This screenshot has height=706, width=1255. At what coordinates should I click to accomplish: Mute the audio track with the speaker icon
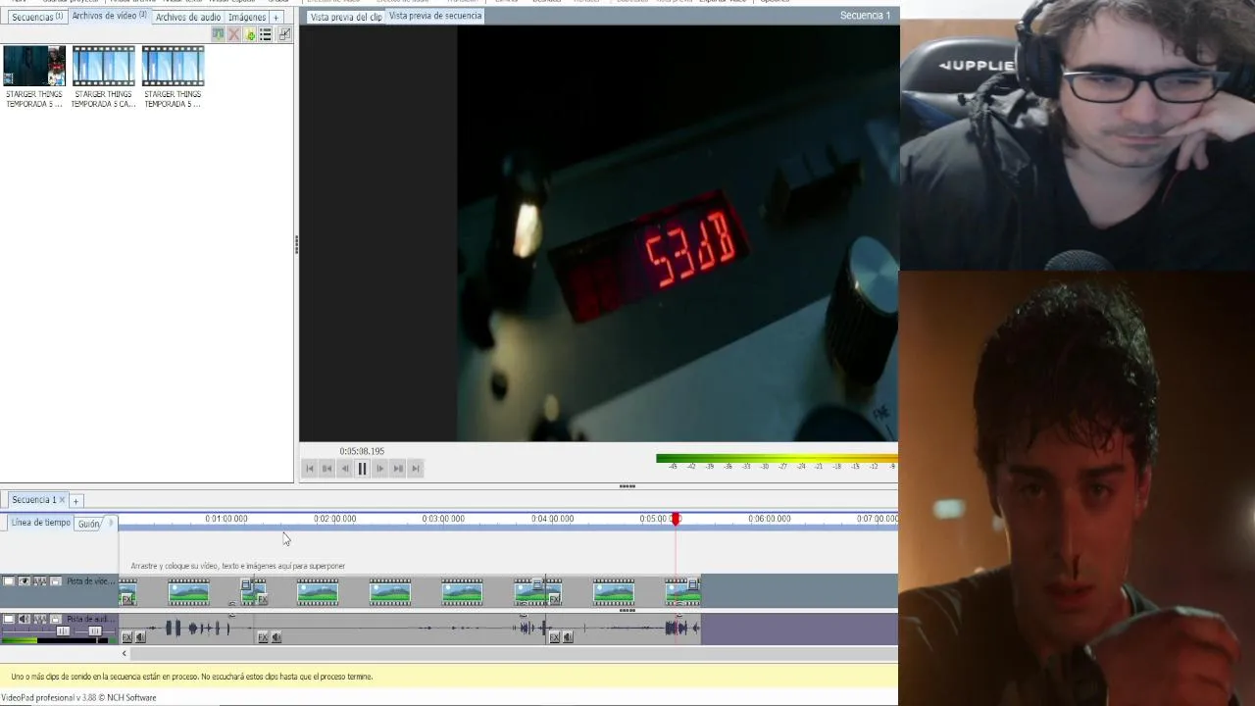(x=25, y=620)
